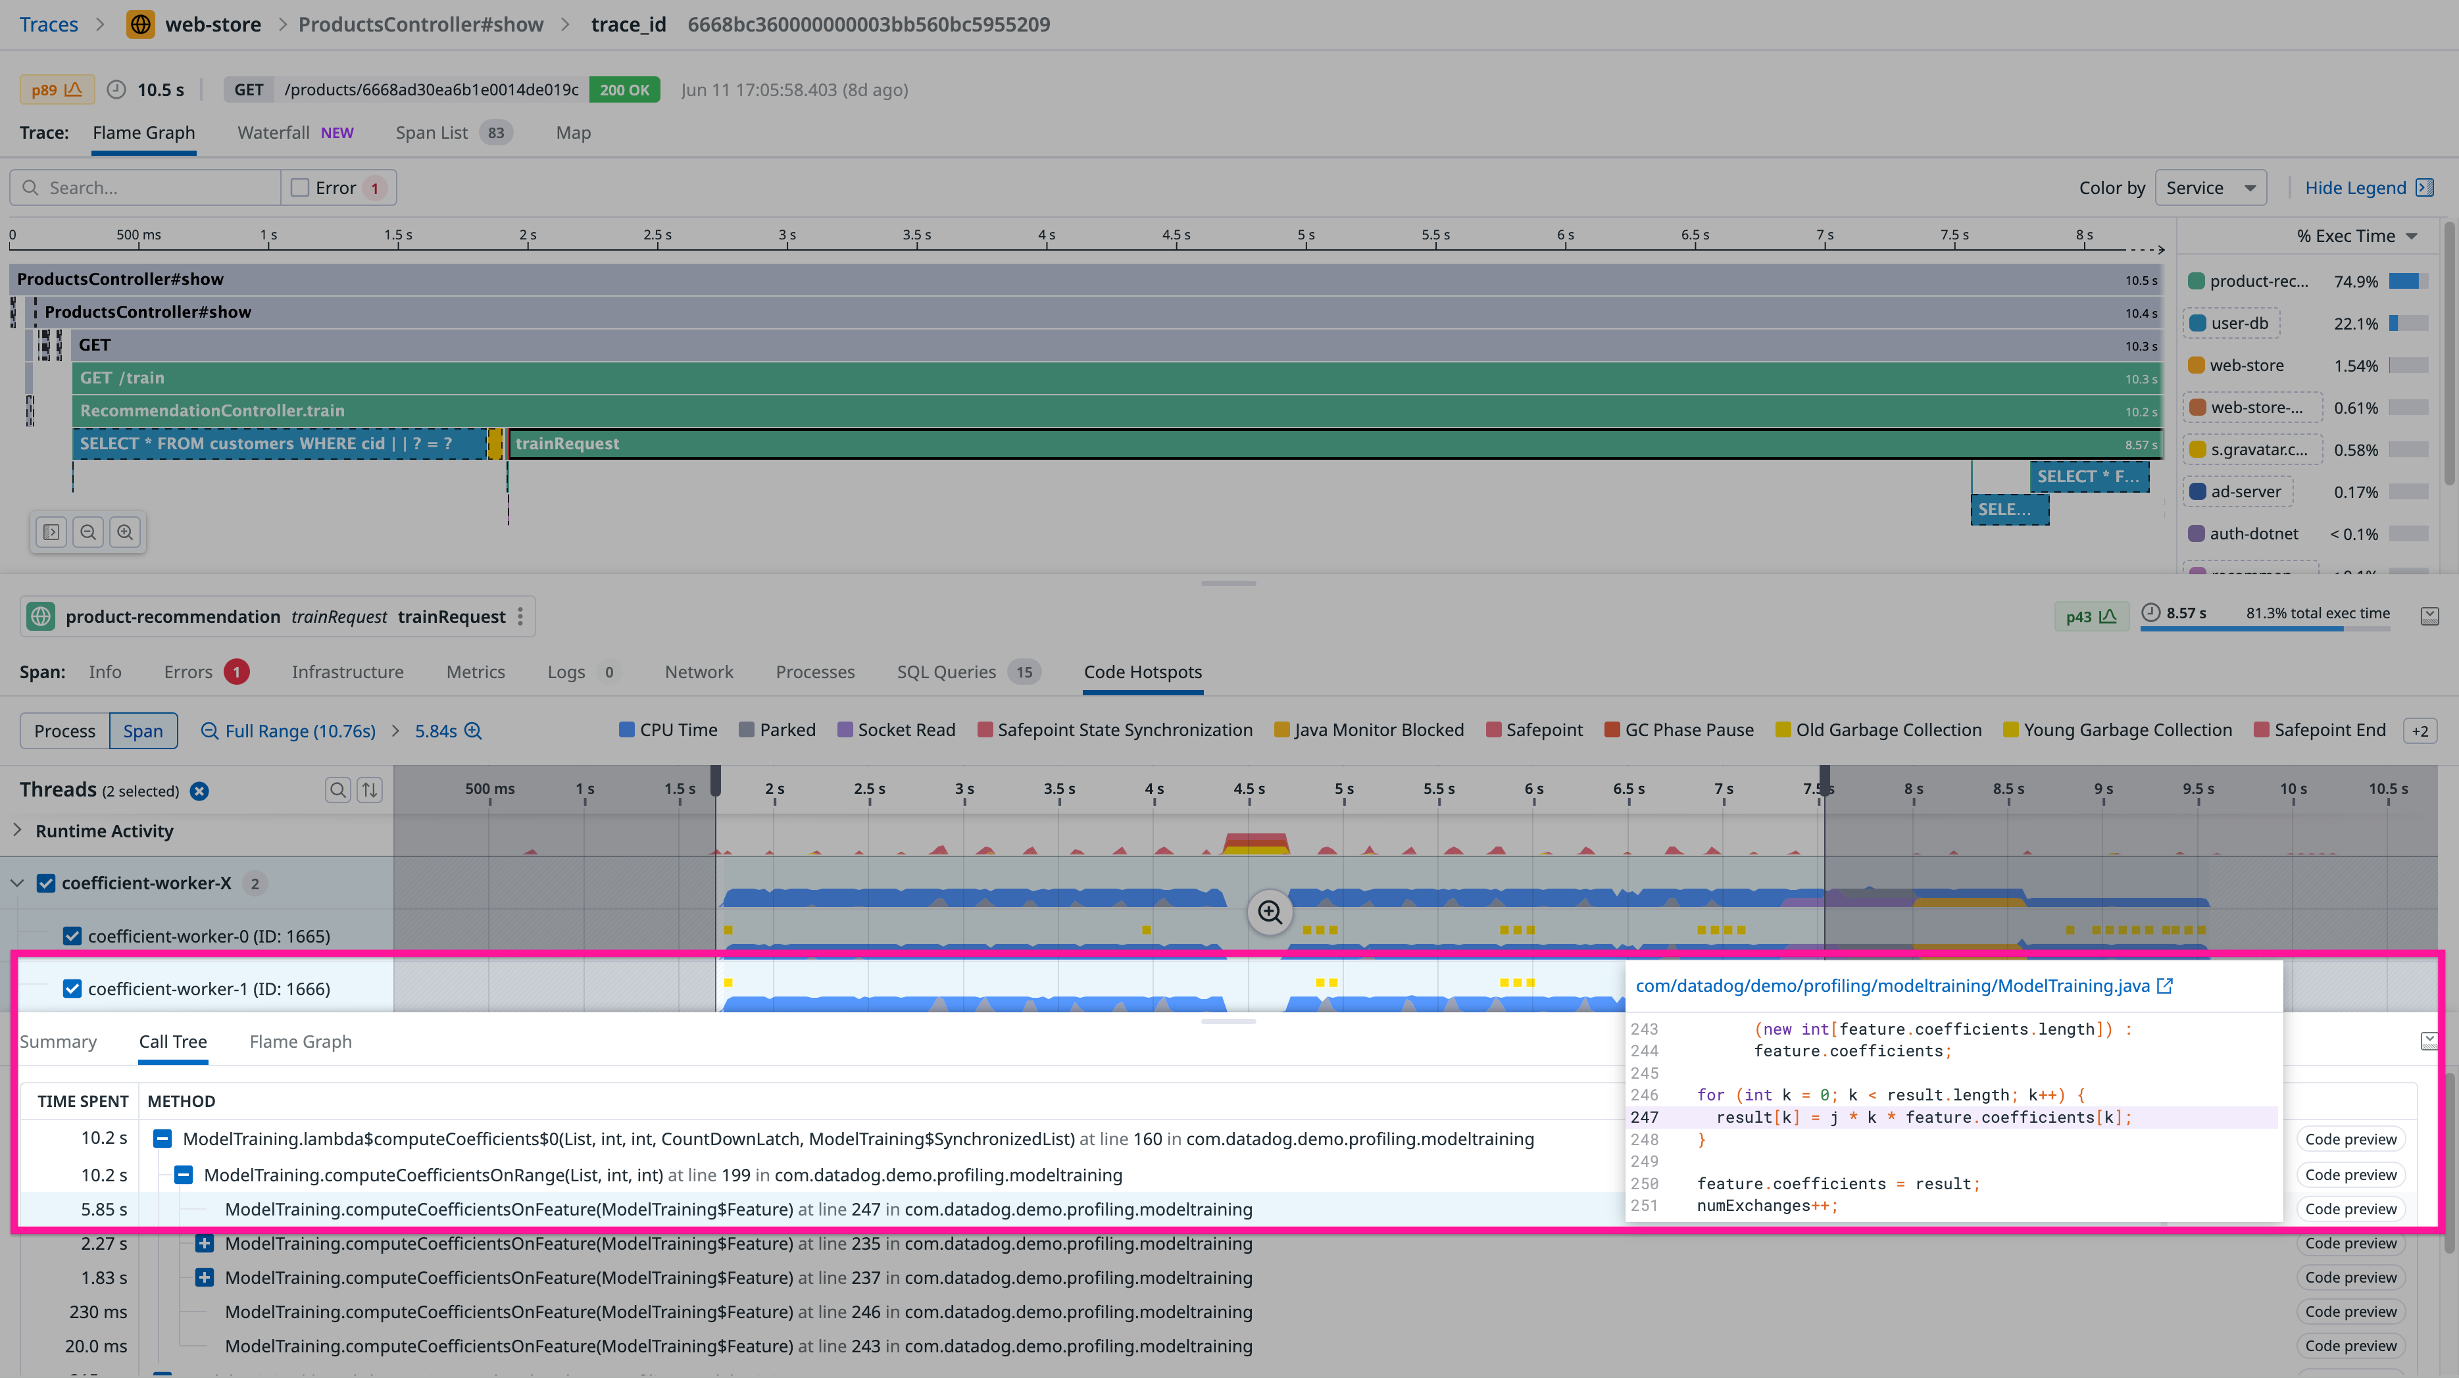Open Code preview for line 247 hotspot
This screenshot has height=1378, width=2459.
tap(2351, 1208)
